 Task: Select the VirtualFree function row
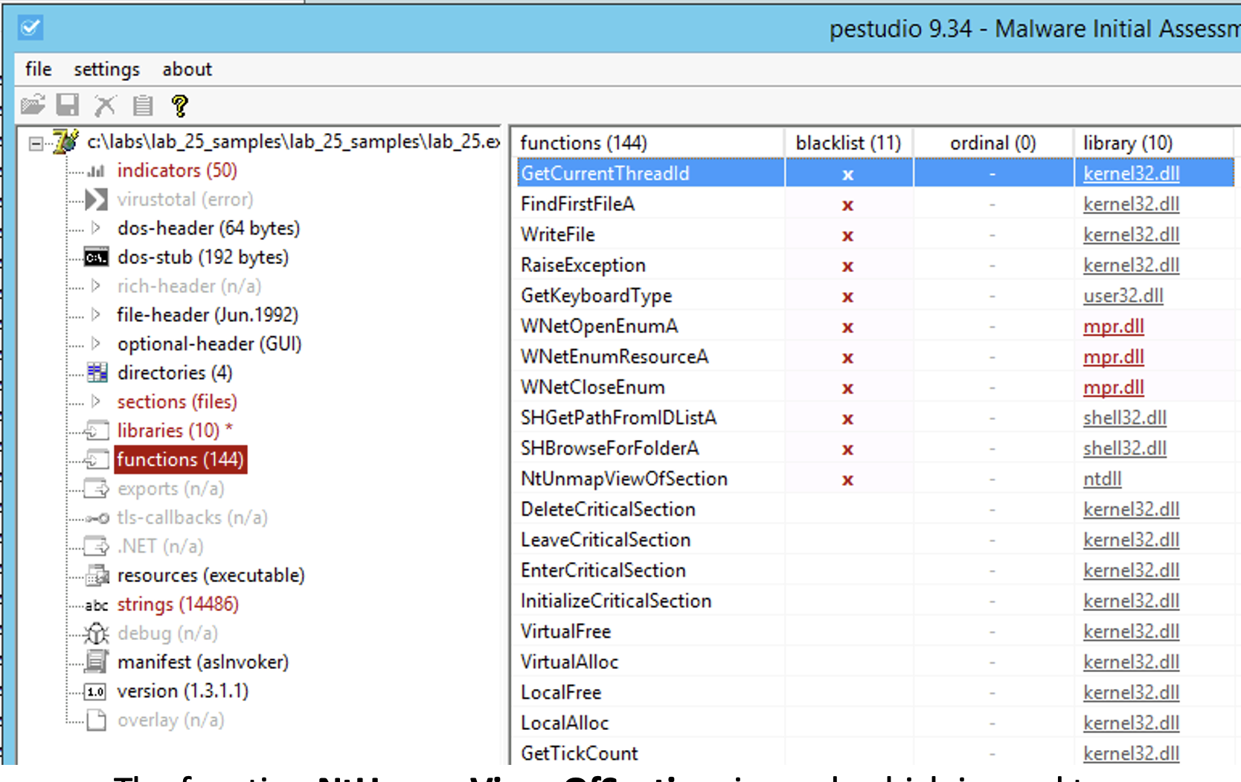(x=876, y=631)
